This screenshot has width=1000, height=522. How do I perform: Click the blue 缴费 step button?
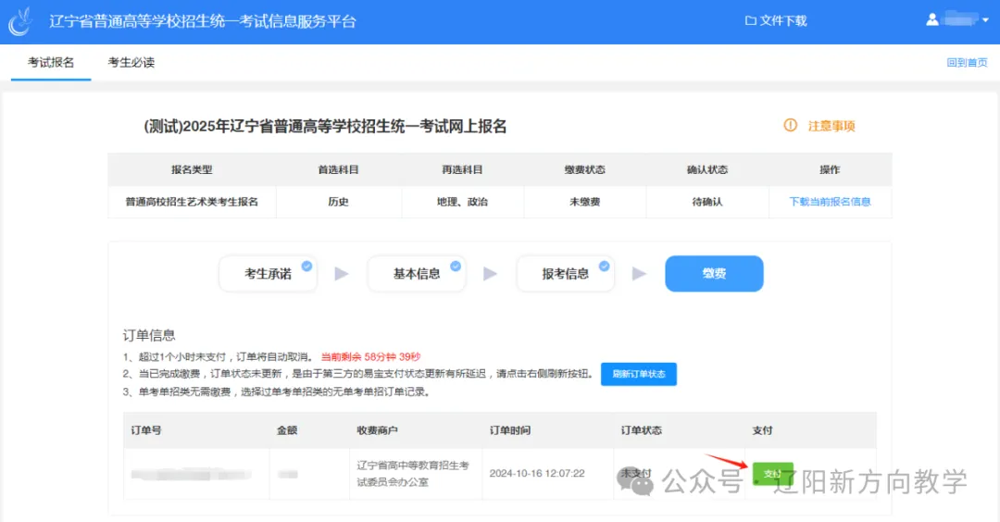coord(714,274)
